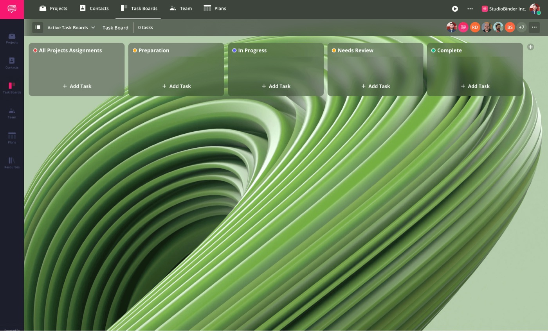Click the Needs Review list title
The width and height of the screenshot is (548, 331).
[355, 50]
